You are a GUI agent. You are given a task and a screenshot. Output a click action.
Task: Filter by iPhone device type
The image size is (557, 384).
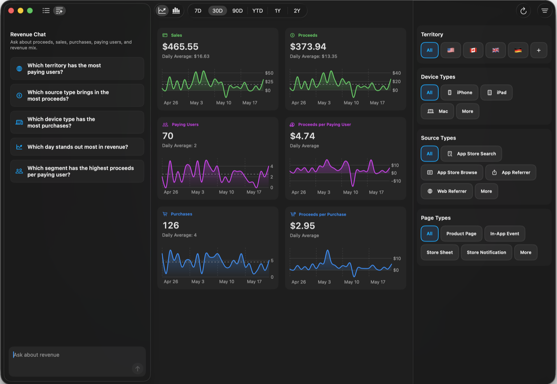click(459, 92)
